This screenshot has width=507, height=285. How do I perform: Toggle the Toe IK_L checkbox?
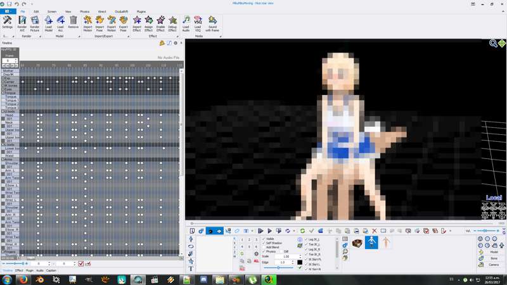coord(306,244)
